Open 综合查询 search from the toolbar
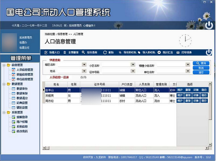 84,52
